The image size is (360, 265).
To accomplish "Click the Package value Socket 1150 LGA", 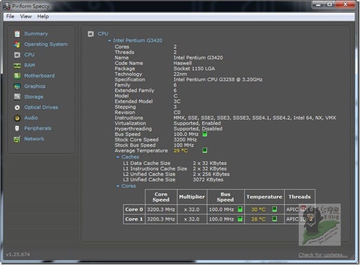I will point(194,68).
